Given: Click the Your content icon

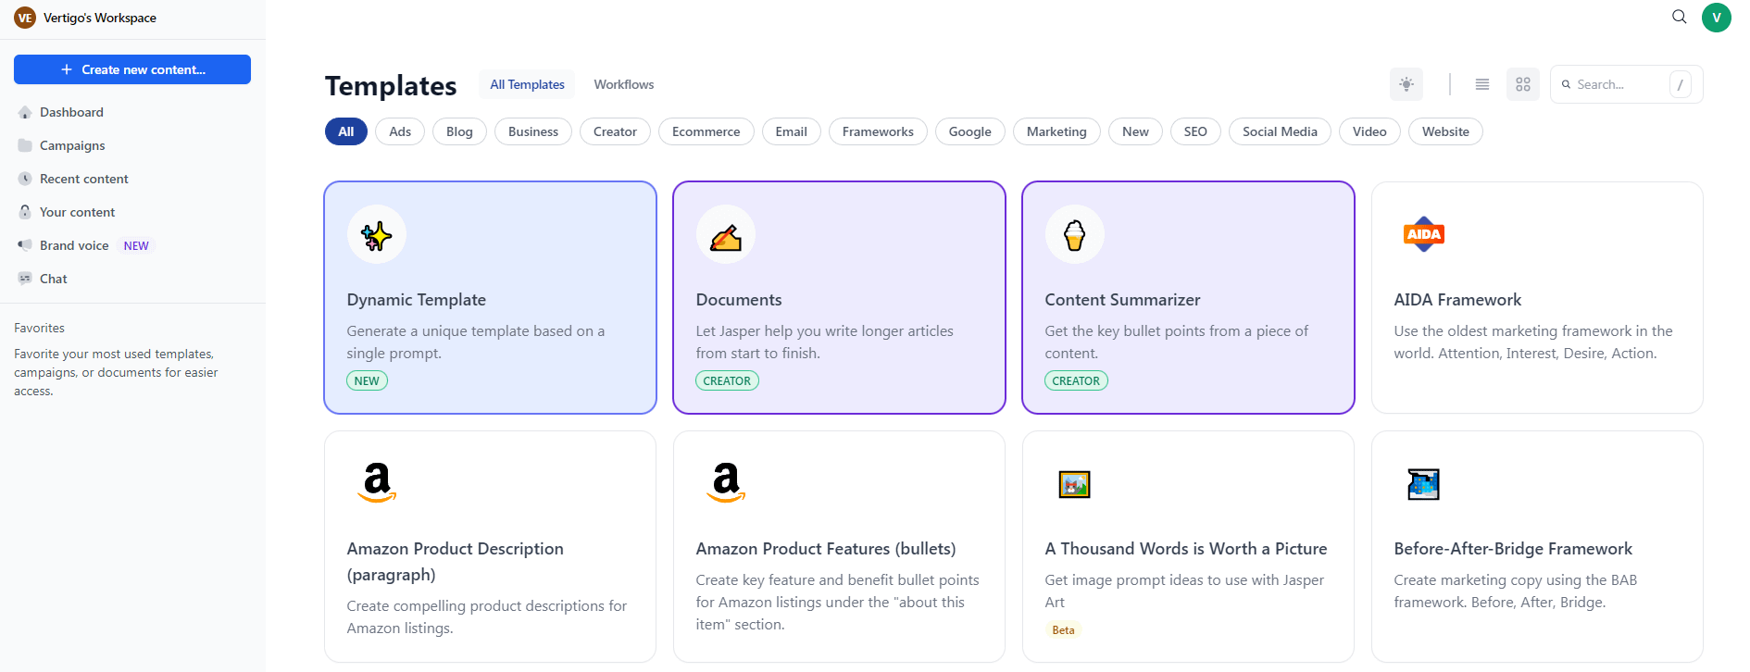Looking at the screenshot, I should click(x=25, y=212).
